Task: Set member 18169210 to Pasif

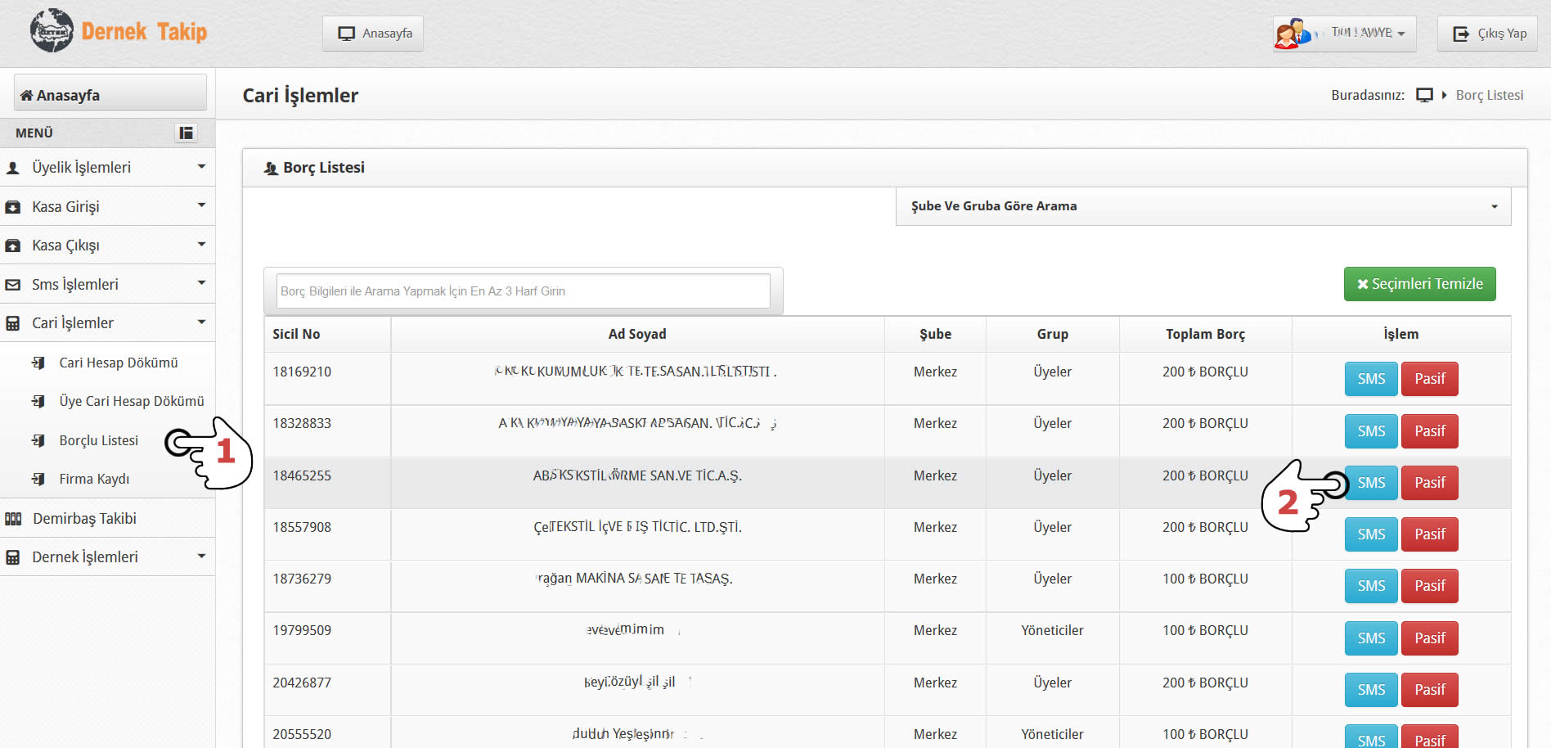Action: coord(1429,379)
